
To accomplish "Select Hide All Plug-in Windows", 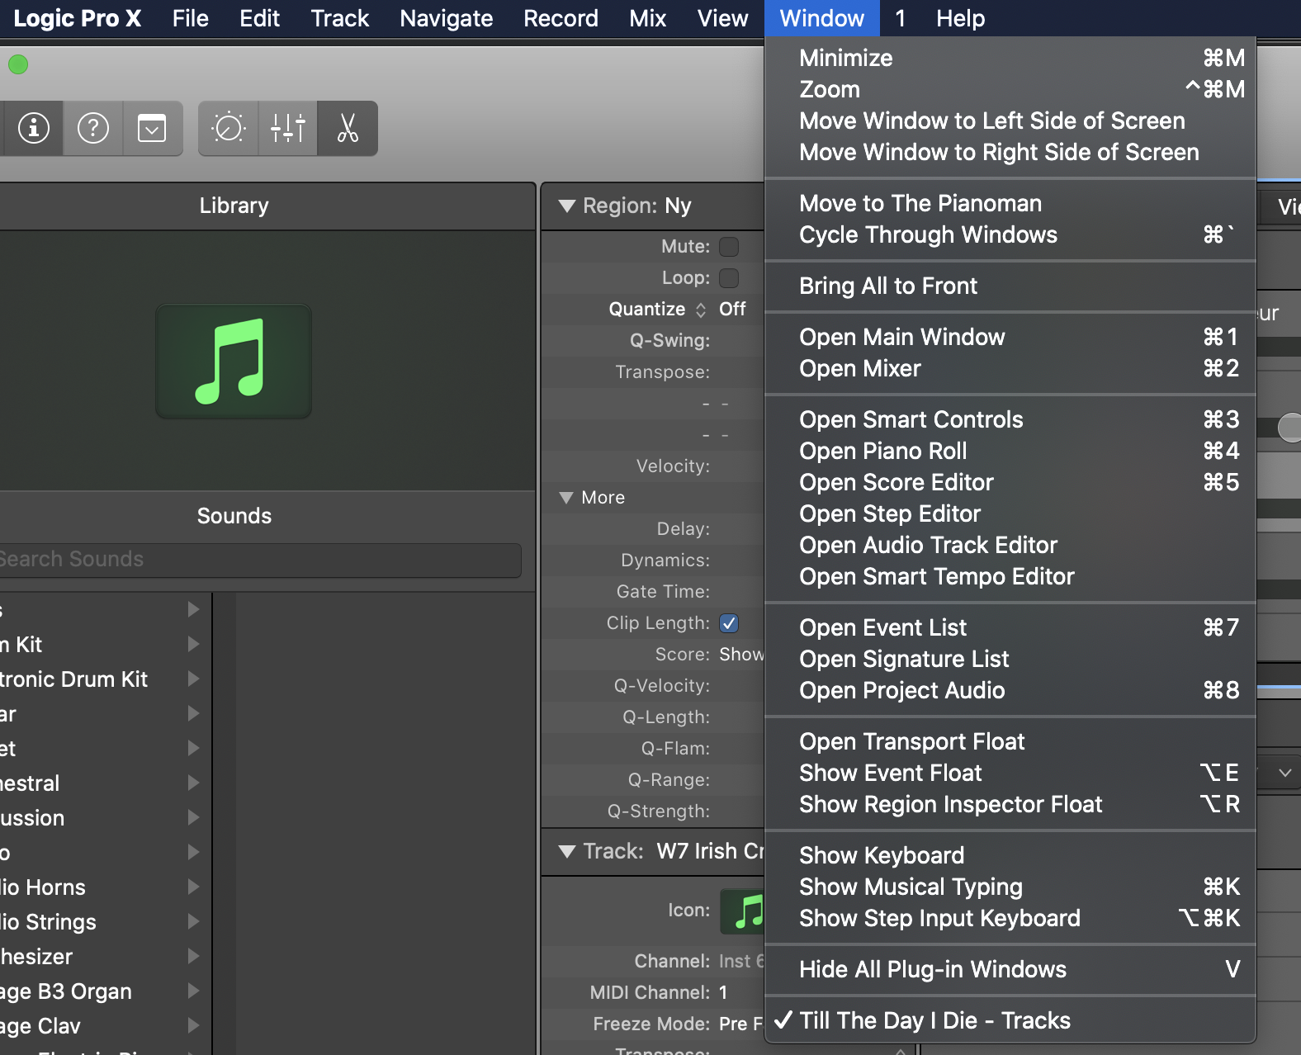I will pos(1010,969).
